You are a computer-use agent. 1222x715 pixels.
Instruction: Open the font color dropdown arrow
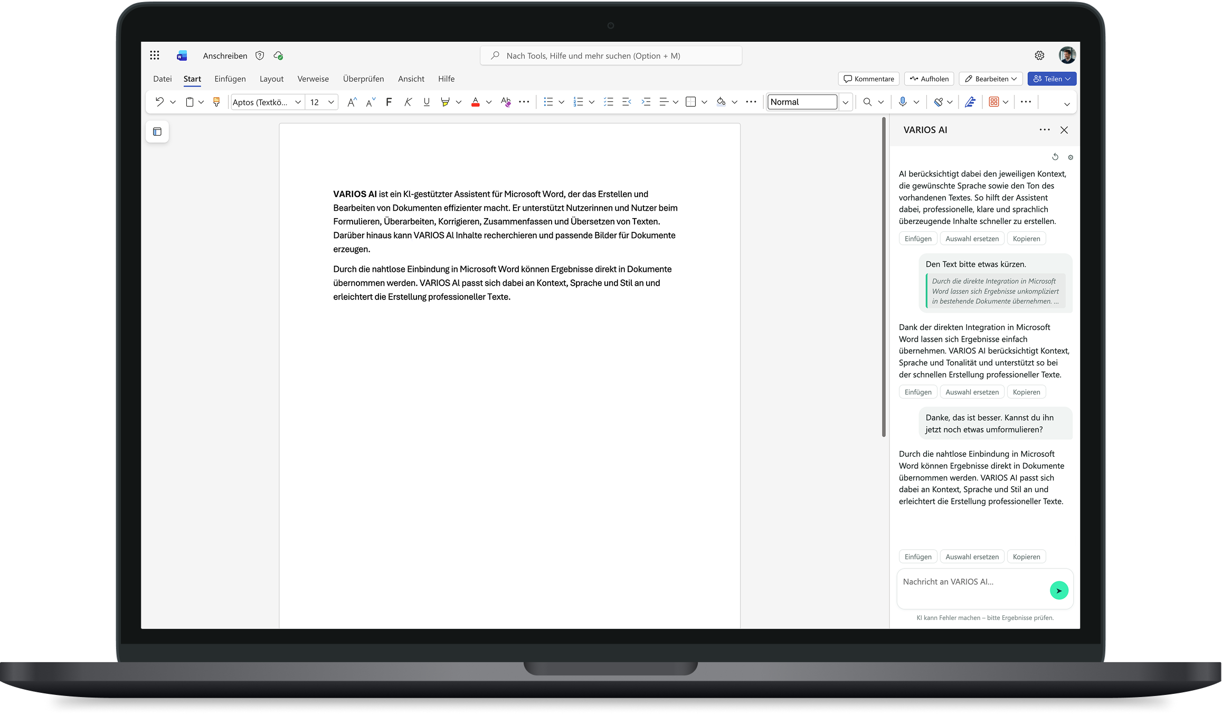(489, 102)
